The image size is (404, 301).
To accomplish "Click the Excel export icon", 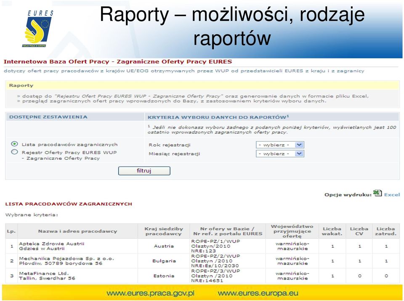I will (x=377, y=193).
